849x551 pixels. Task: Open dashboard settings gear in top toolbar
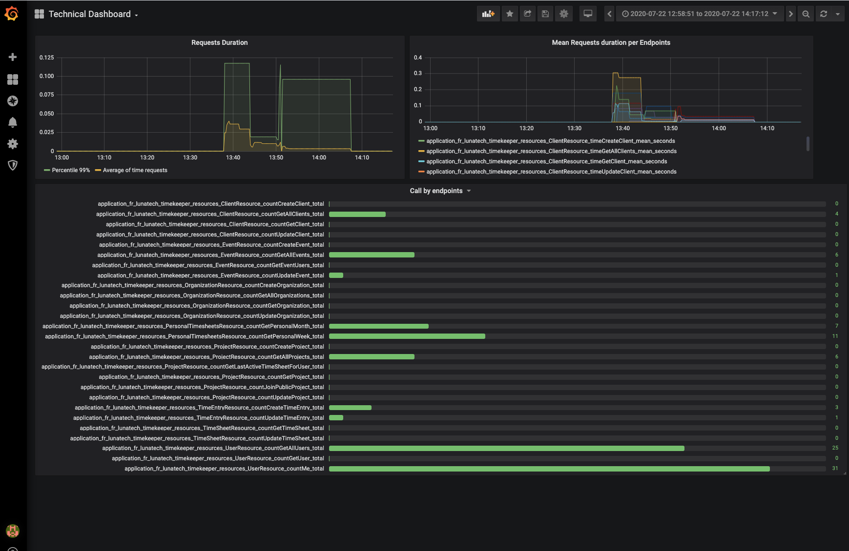564,14
